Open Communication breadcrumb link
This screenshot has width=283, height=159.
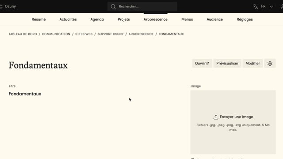coord(56,34)
